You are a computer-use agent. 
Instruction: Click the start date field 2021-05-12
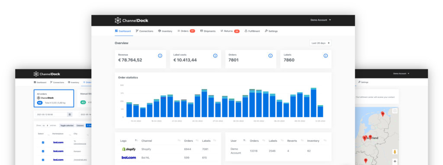[x=51, y=115]
